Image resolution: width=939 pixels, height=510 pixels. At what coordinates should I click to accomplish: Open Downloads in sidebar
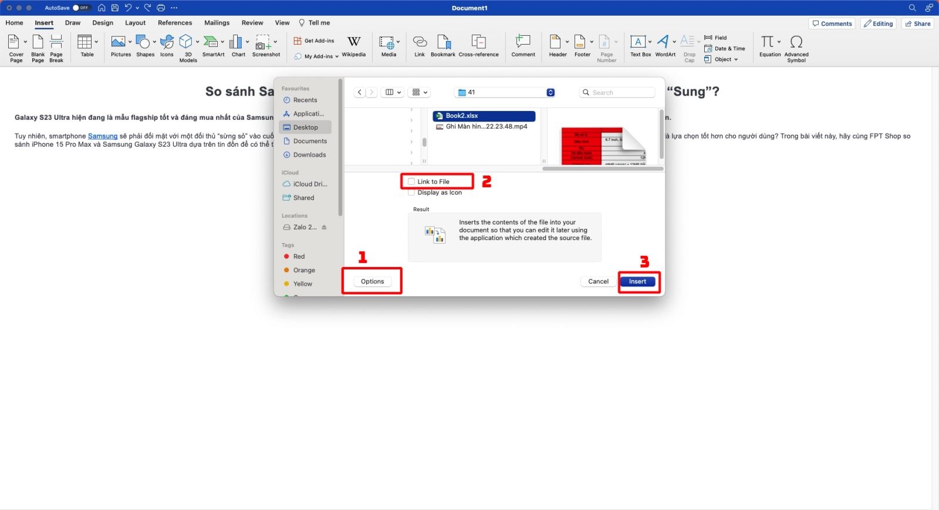306,155
